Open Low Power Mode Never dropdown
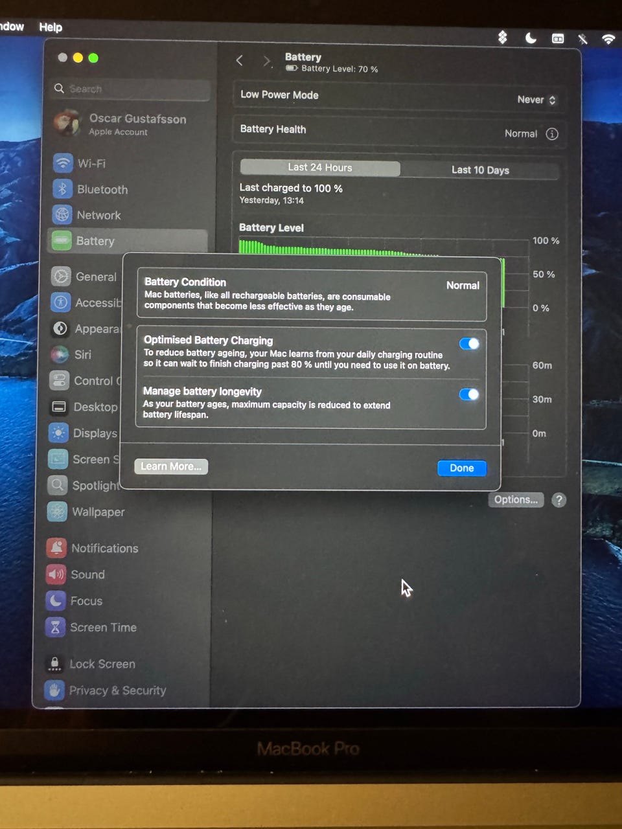 pos(536,100)
